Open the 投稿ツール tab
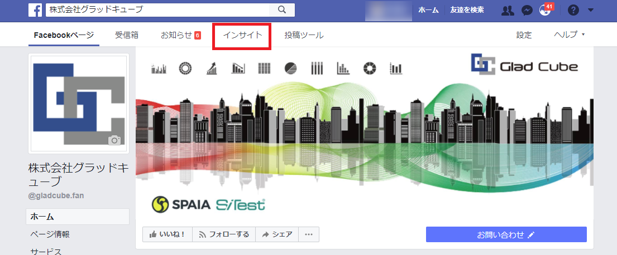This screenshot has height=255, width=617. (x=304, y=35)
